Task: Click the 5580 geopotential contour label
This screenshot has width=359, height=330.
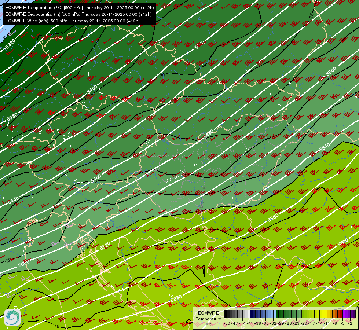Action: [x=176, y=298]
